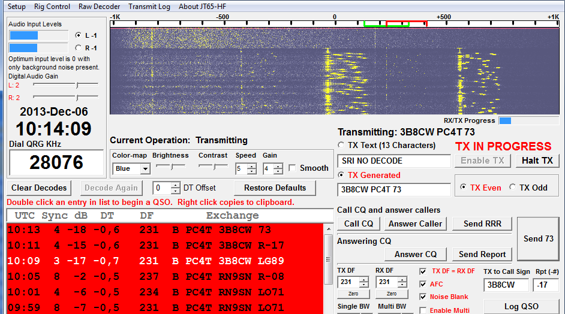Increase the DT Offset value
Viewport: 565px width, 314px height.
click(x=175, y=185)
